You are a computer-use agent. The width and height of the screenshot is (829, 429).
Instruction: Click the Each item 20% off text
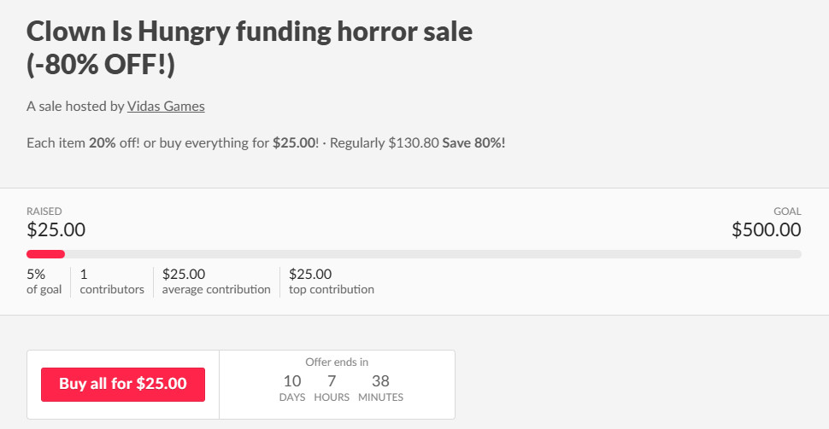(x=83, y=143)
